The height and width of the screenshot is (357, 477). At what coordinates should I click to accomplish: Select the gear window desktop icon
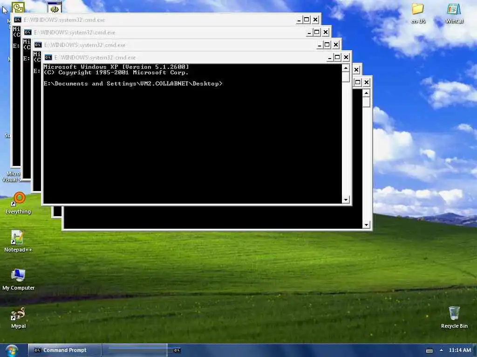click(55, 7)
